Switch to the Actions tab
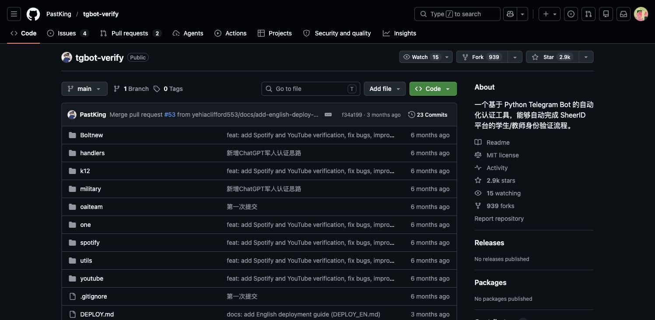 (231, 33)
